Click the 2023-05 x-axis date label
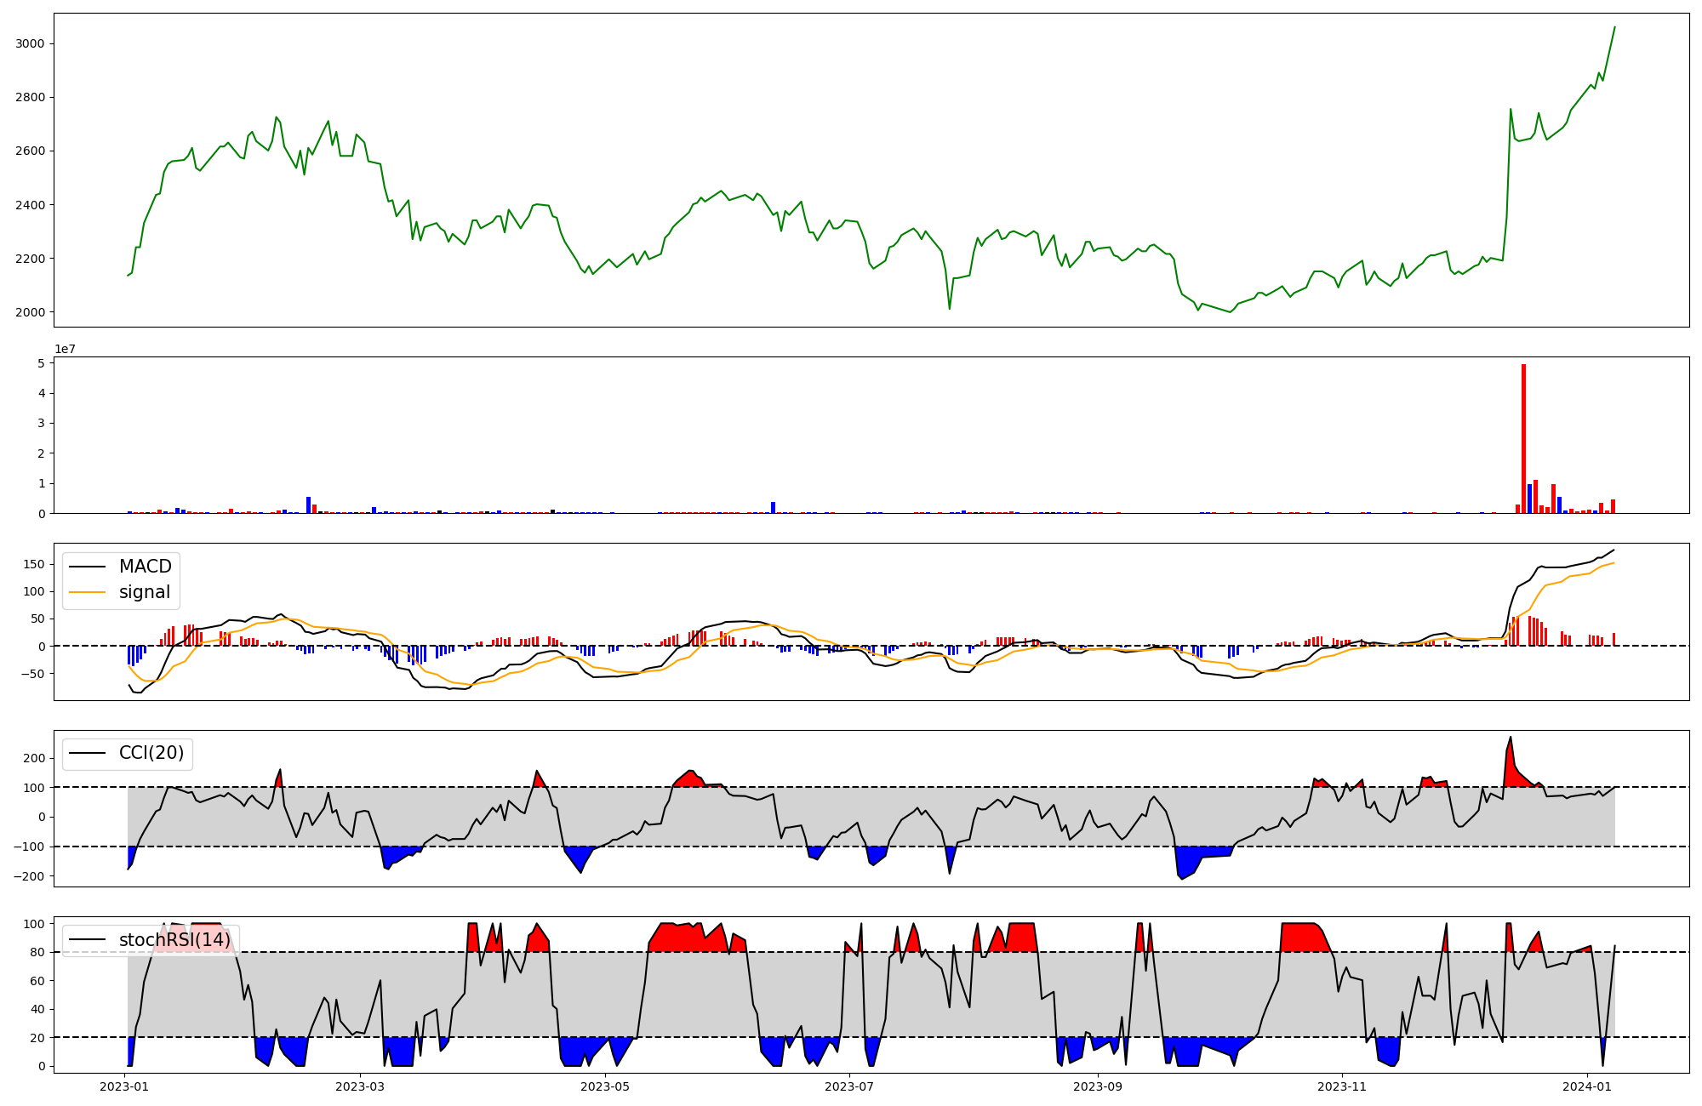 click(605, 1086)
